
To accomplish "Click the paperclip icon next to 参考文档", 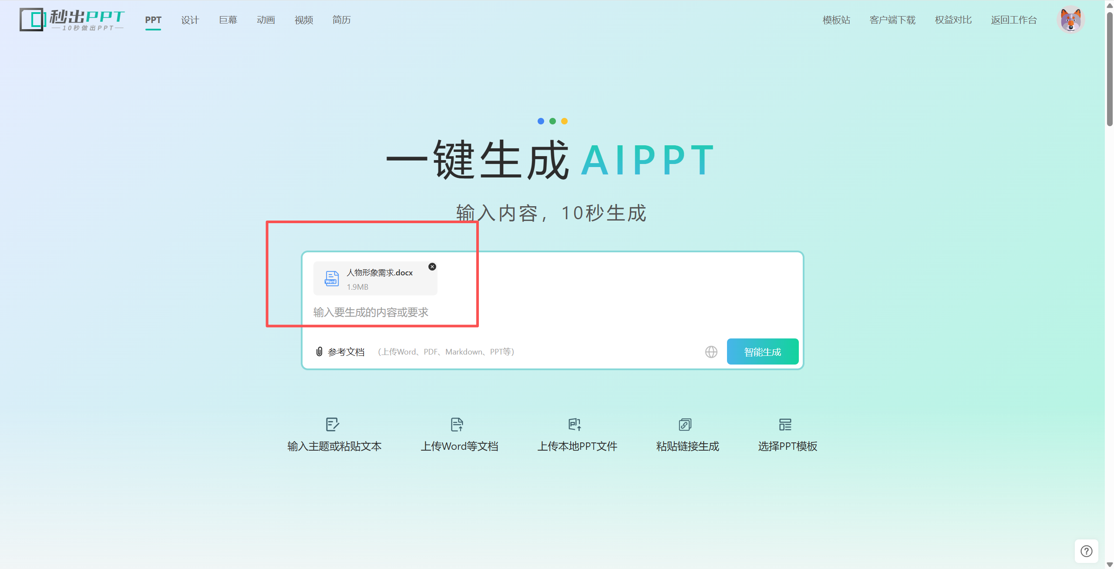I will [x=319, y=351].
